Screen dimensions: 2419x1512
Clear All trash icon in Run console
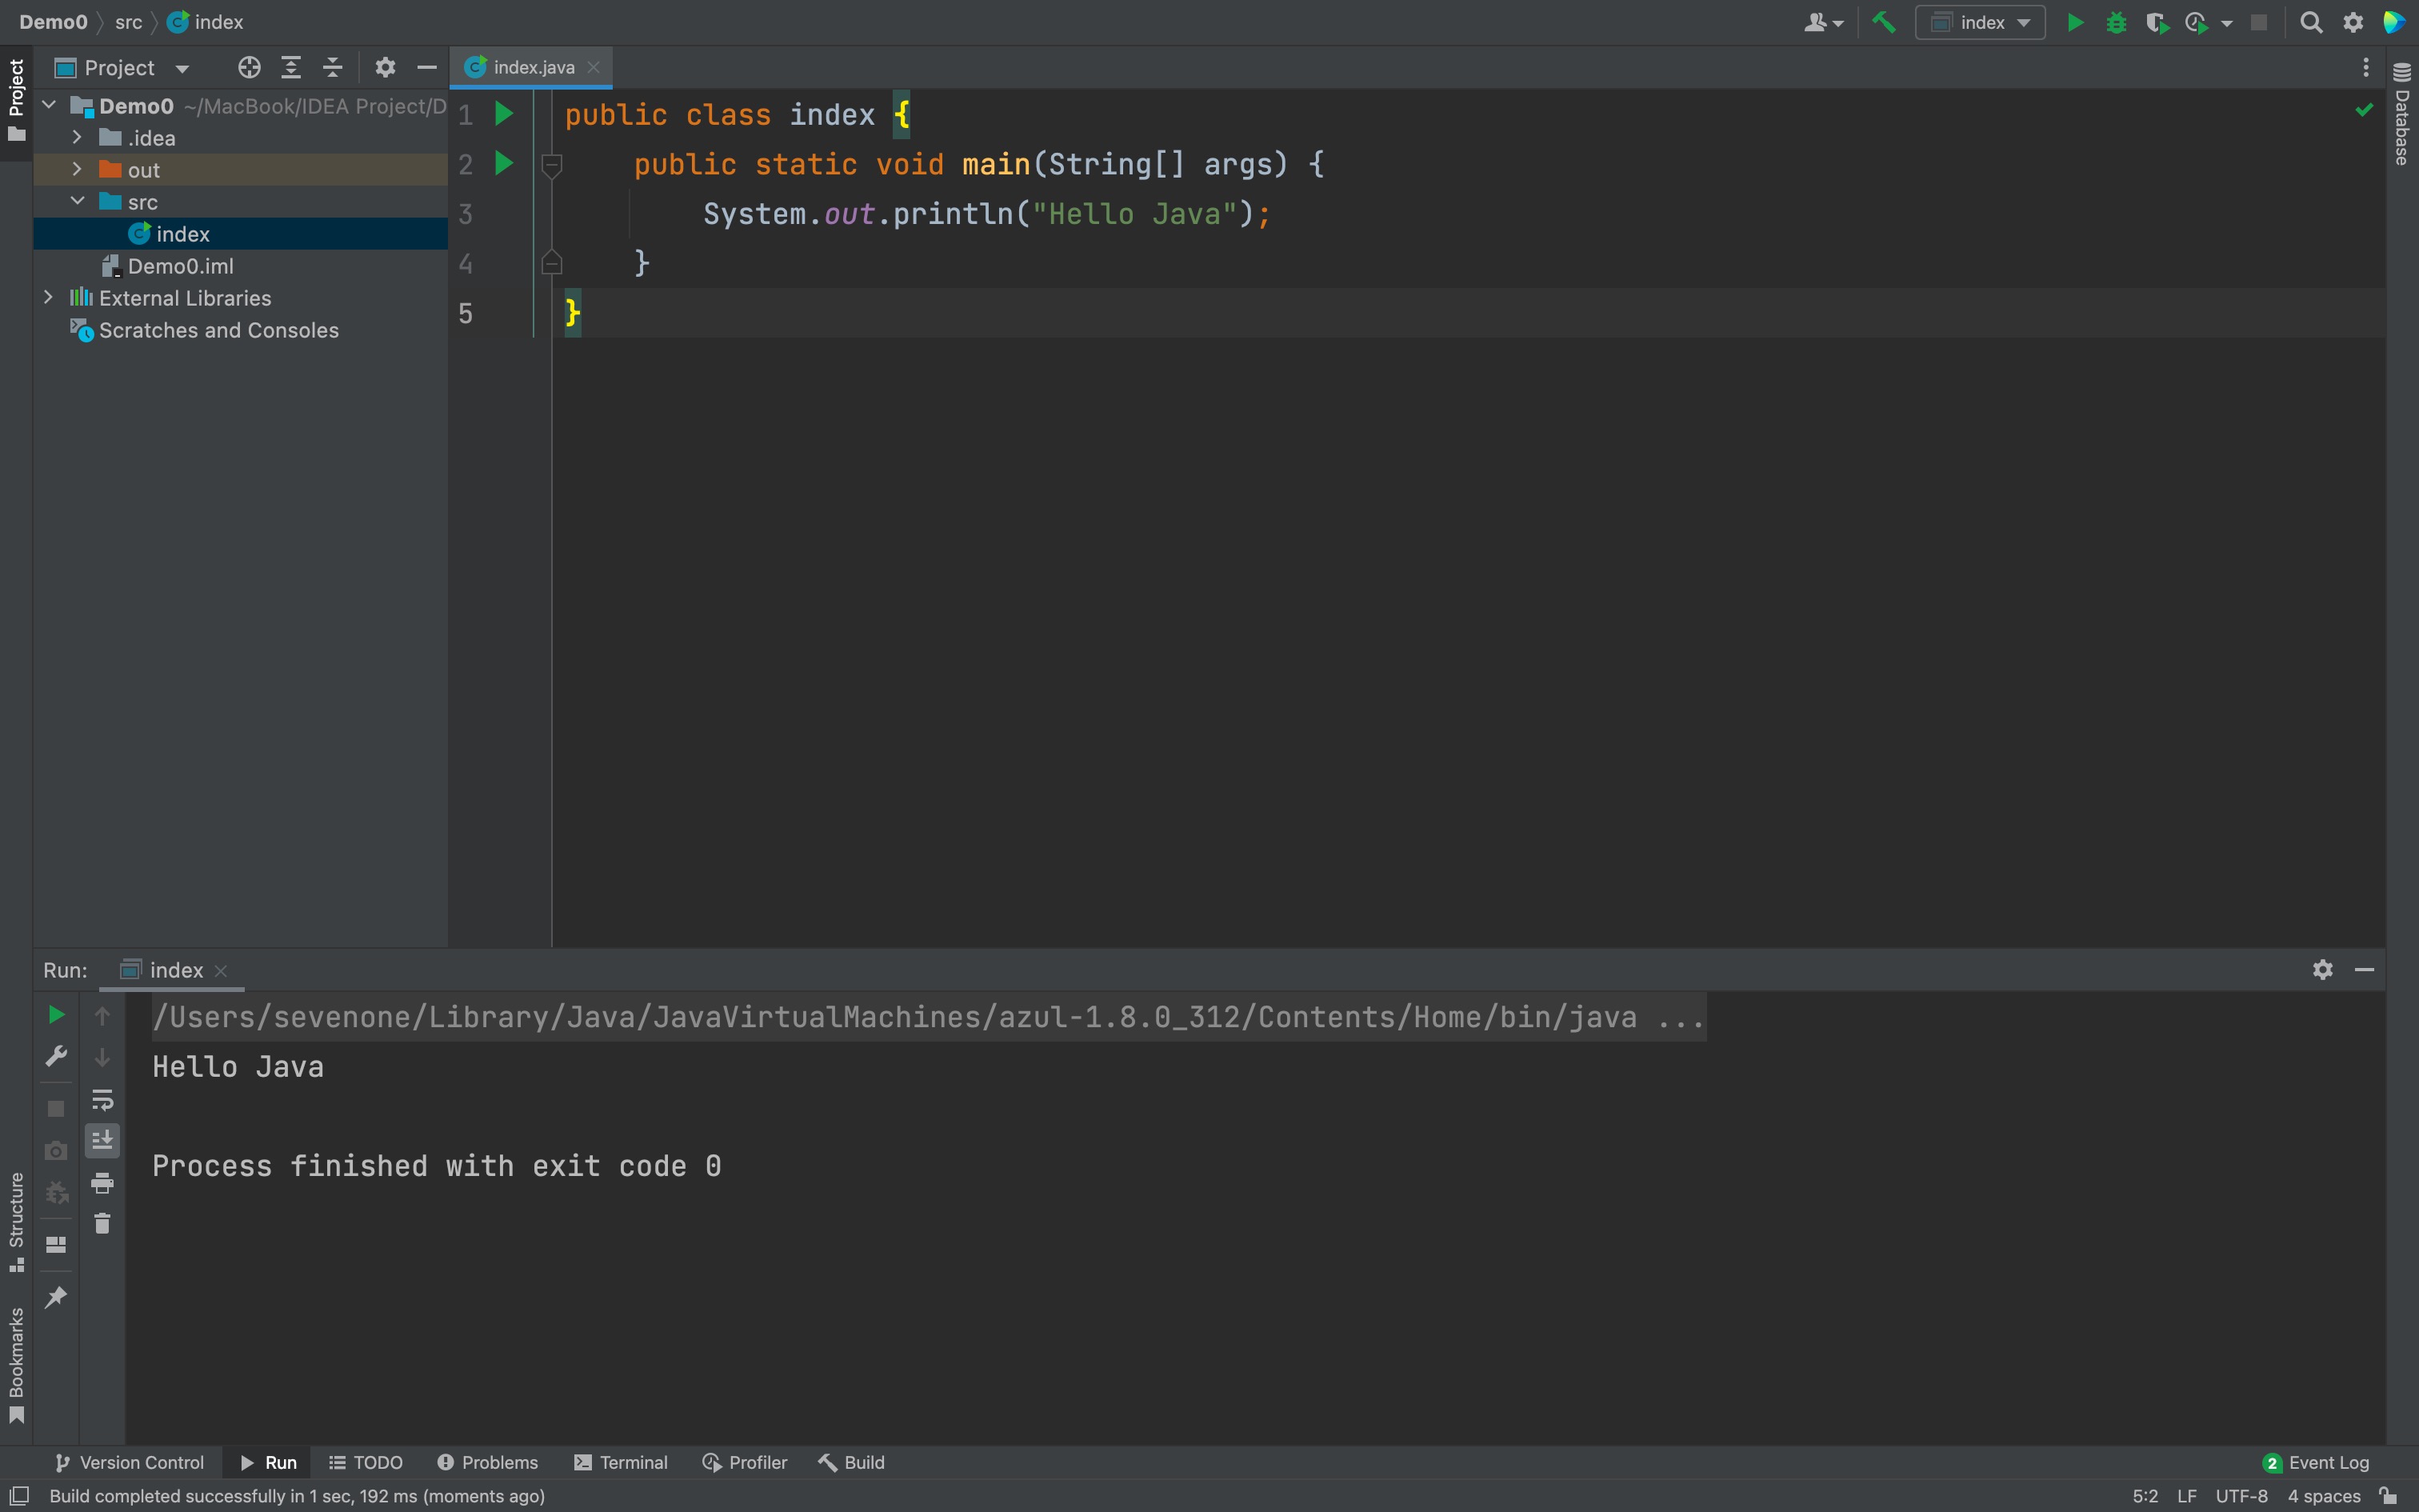(102, 1223)
